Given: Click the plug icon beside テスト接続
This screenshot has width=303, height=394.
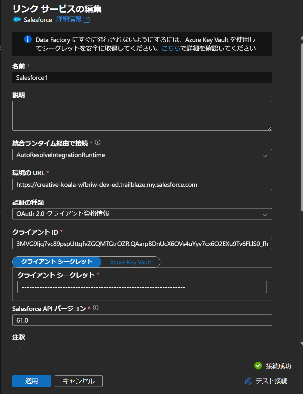Looking at the screenshot, I should click(248, 381).
